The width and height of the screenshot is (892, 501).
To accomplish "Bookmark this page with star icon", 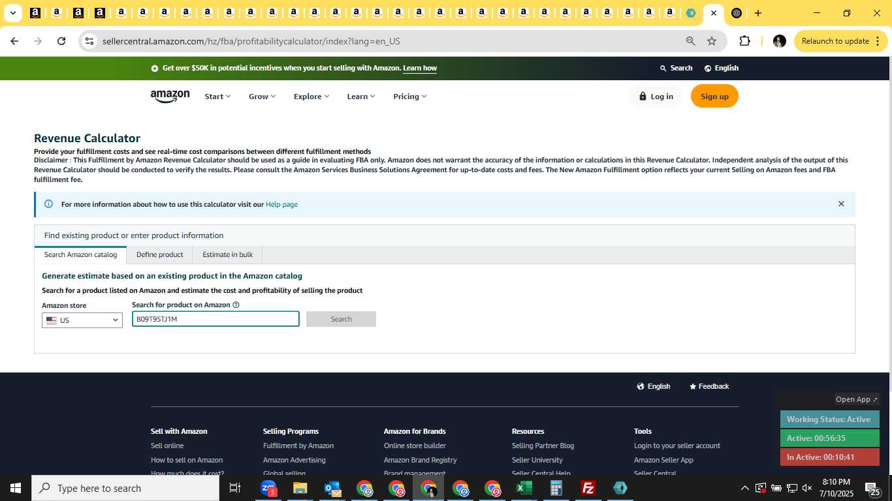I will 712,41.
